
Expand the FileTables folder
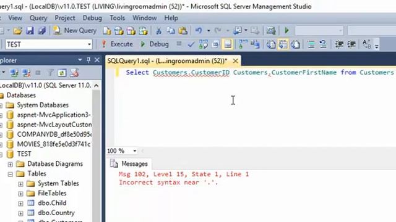point(20,194)
